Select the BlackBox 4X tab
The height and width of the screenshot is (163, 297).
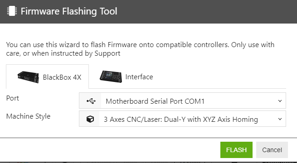coord(47,77)
